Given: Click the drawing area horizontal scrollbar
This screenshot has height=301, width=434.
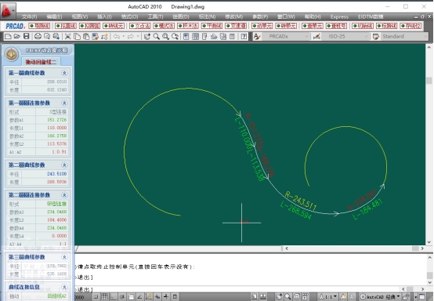Looking at the screenshot, I should click(x=354, y=248).
